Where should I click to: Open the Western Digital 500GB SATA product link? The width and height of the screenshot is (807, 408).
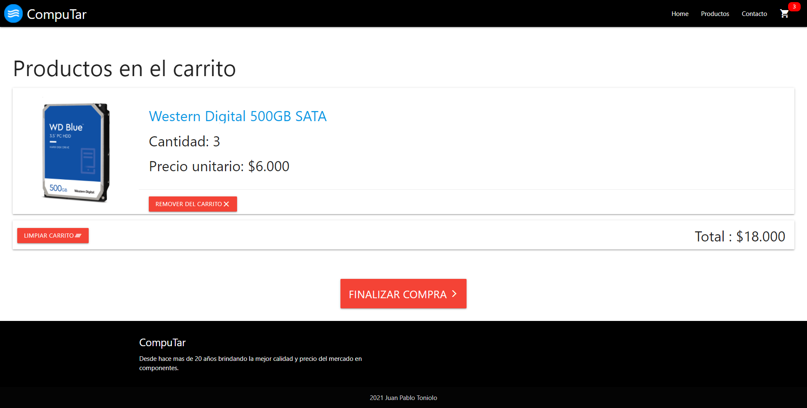click(237, 116)
